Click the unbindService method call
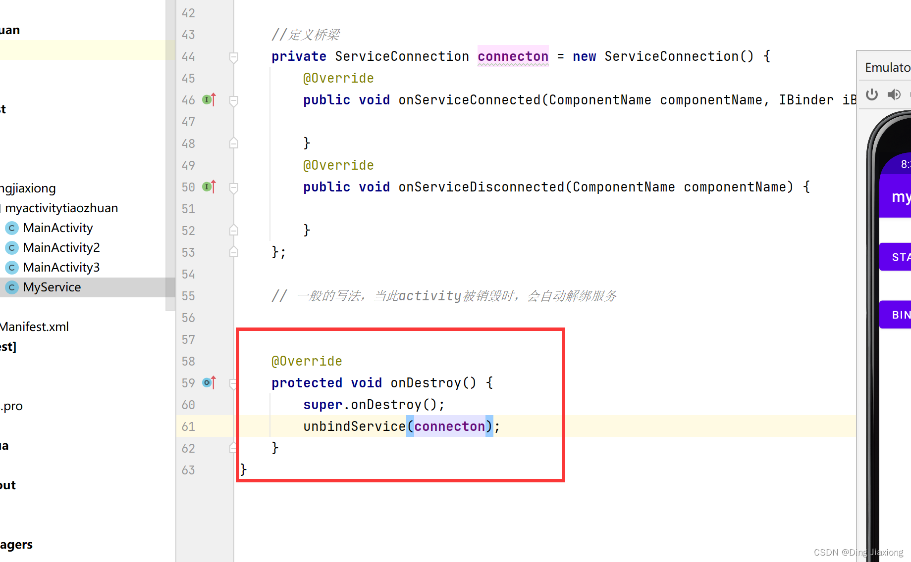The image size is (911, 562). click(354, 426)
